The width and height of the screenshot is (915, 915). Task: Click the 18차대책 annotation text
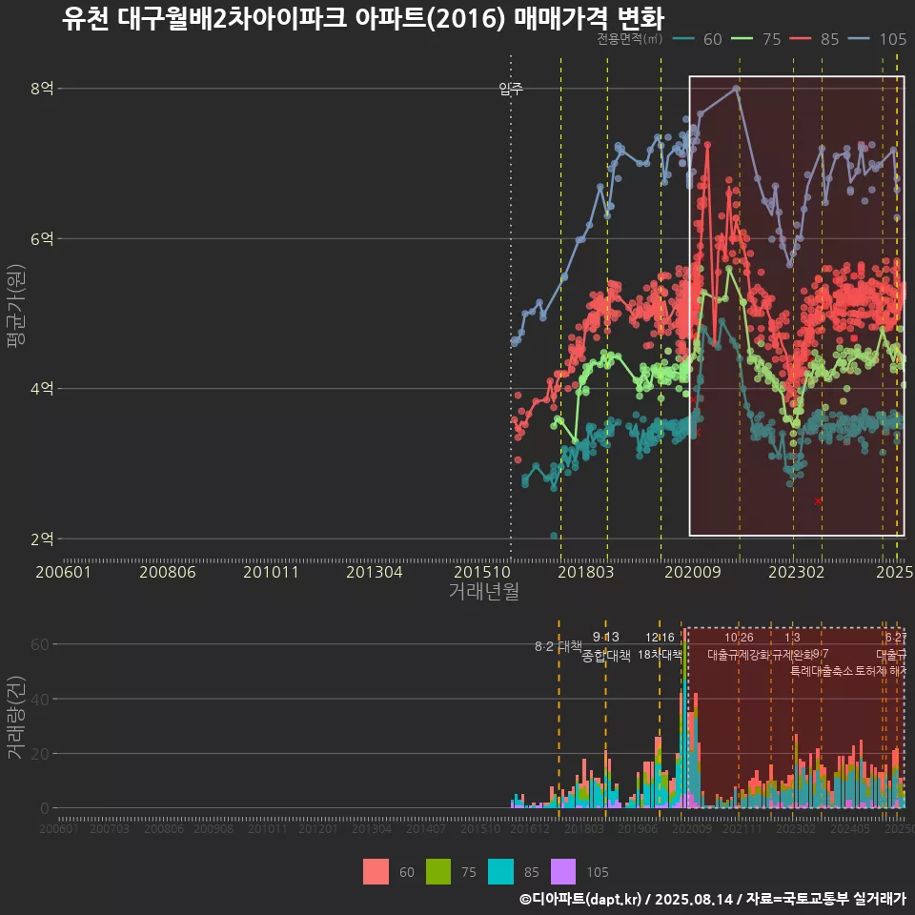pyautogui.click(x=660, y=655)
